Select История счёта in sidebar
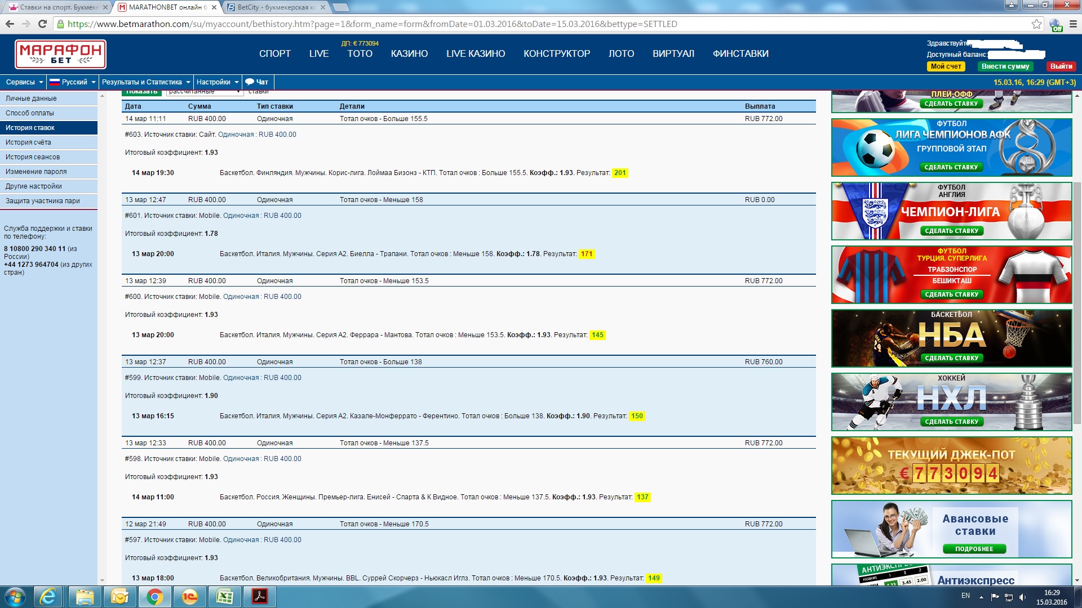The height and width of the screenshot is (608, 1082). tap(28, 142)
